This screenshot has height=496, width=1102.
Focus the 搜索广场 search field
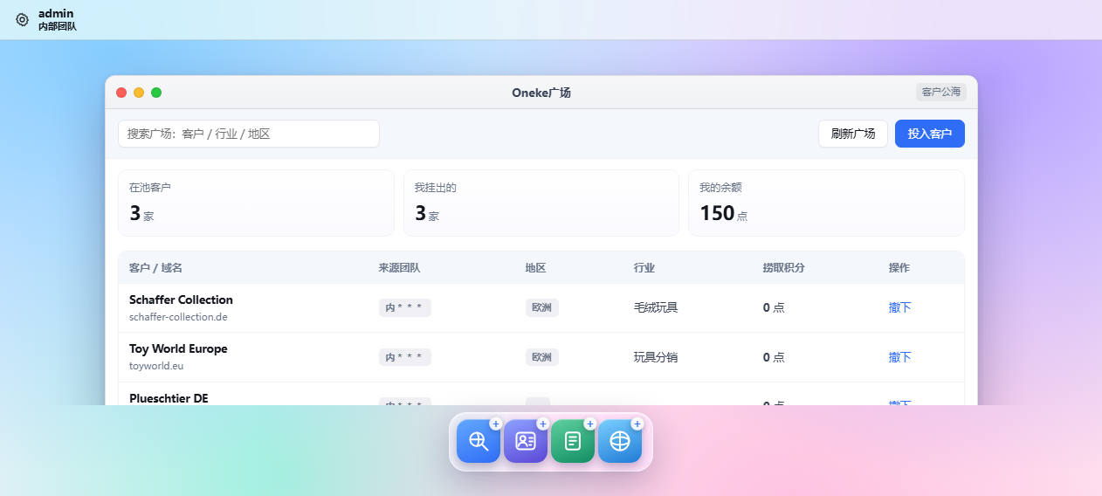point(249,134)
